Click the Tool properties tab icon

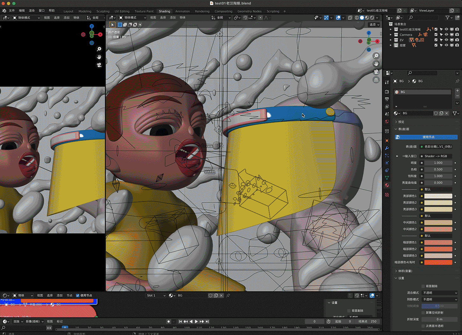tap(387, 82)
